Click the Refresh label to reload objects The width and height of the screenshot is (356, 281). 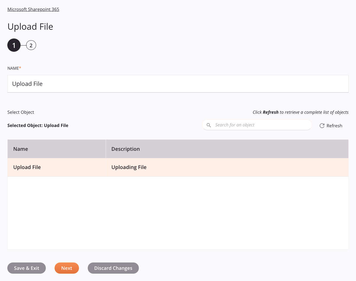pyautogui.click(x=334, y=126)
